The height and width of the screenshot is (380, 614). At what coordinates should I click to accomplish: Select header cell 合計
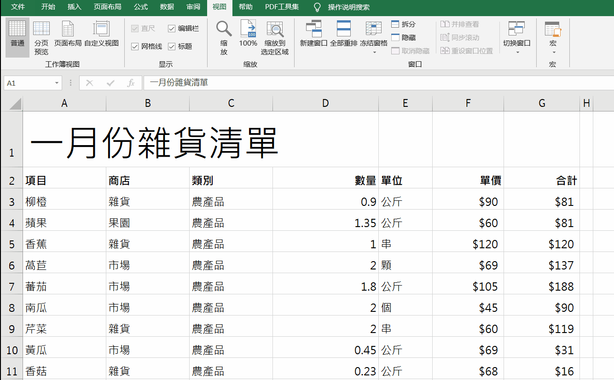click(542, 178)
